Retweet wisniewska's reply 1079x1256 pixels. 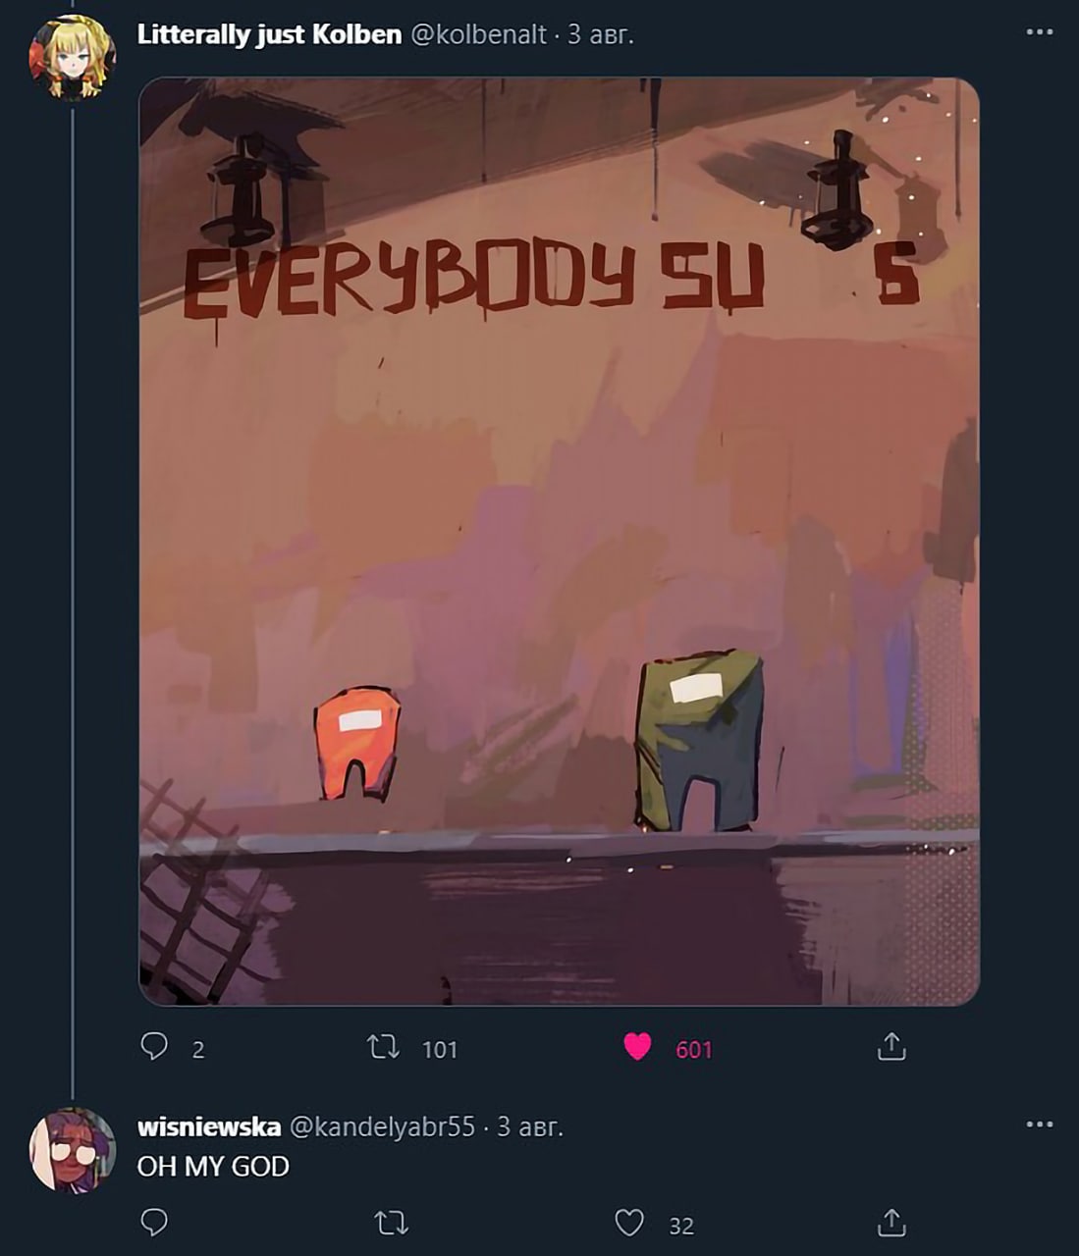(392, 1224)
